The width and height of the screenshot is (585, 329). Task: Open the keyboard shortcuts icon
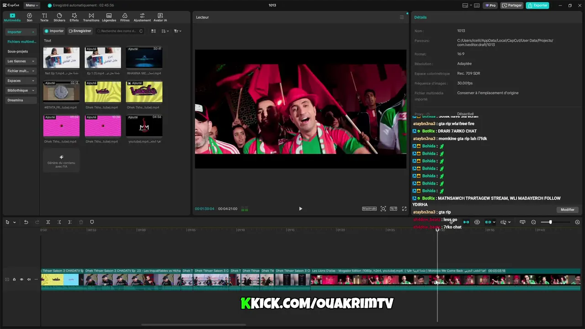click(477, 5)
